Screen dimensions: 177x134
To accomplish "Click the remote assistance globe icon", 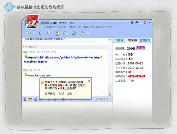I will point(74,33).
